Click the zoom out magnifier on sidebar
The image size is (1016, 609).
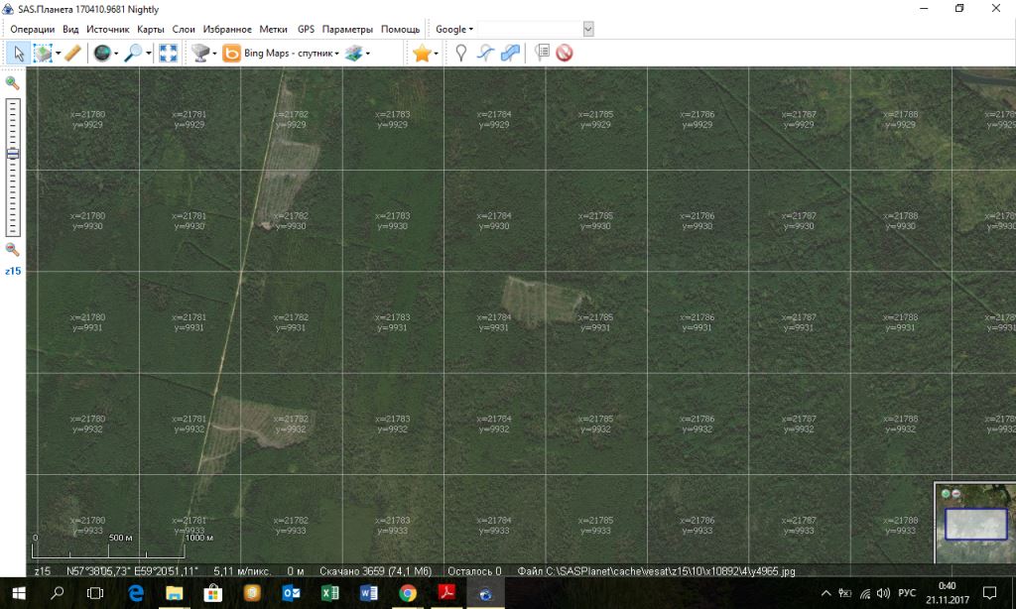click(x=13, y=249)
